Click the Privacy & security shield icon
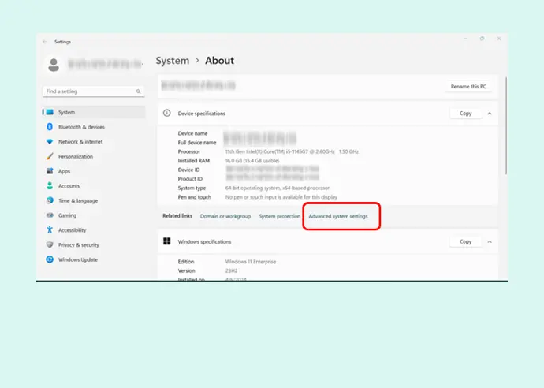The width and height of the screenshot is (544, 388). (x=50, y=244)
